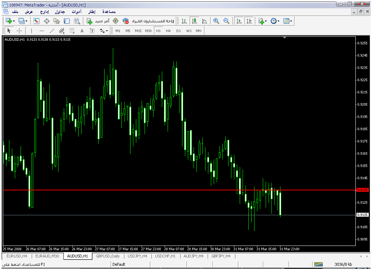
Task: Toggle the Chart Shift button
Action: [249, 21]
